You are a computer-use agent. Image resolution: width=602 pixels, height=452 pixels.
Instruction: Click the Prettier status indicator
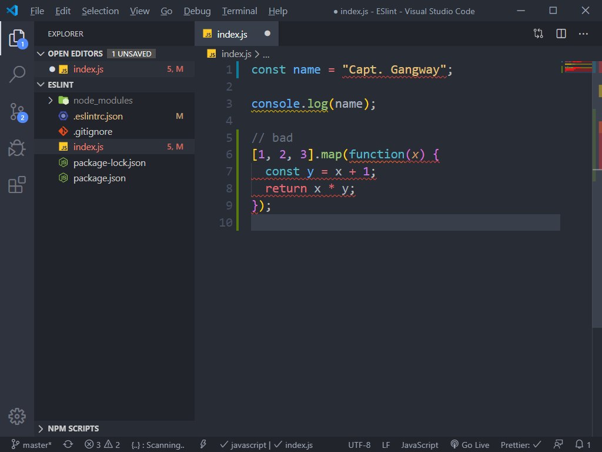521,445
